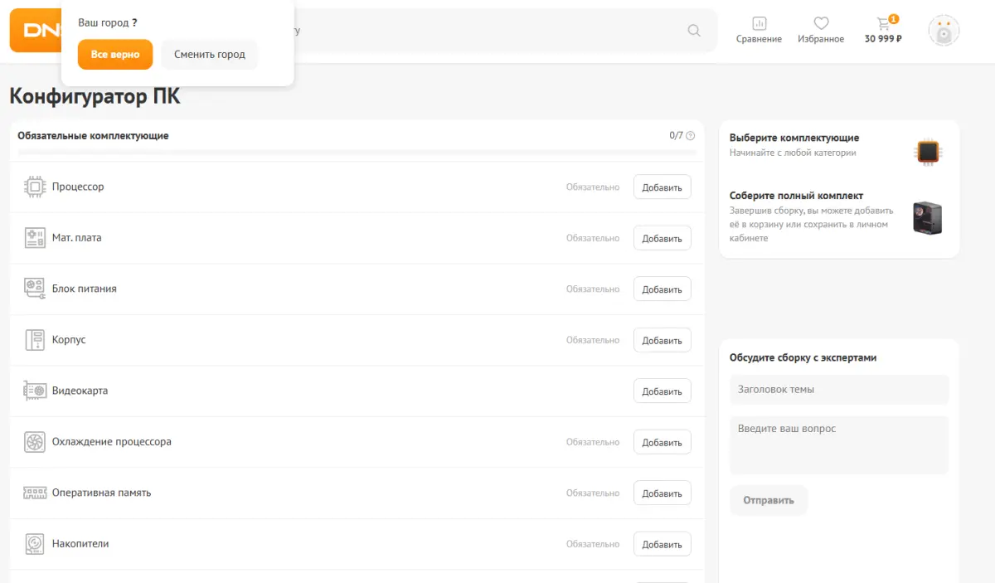Focus the Заголовок темы input field
Viewport: 995px width, 583px height.
click(839, 390)
